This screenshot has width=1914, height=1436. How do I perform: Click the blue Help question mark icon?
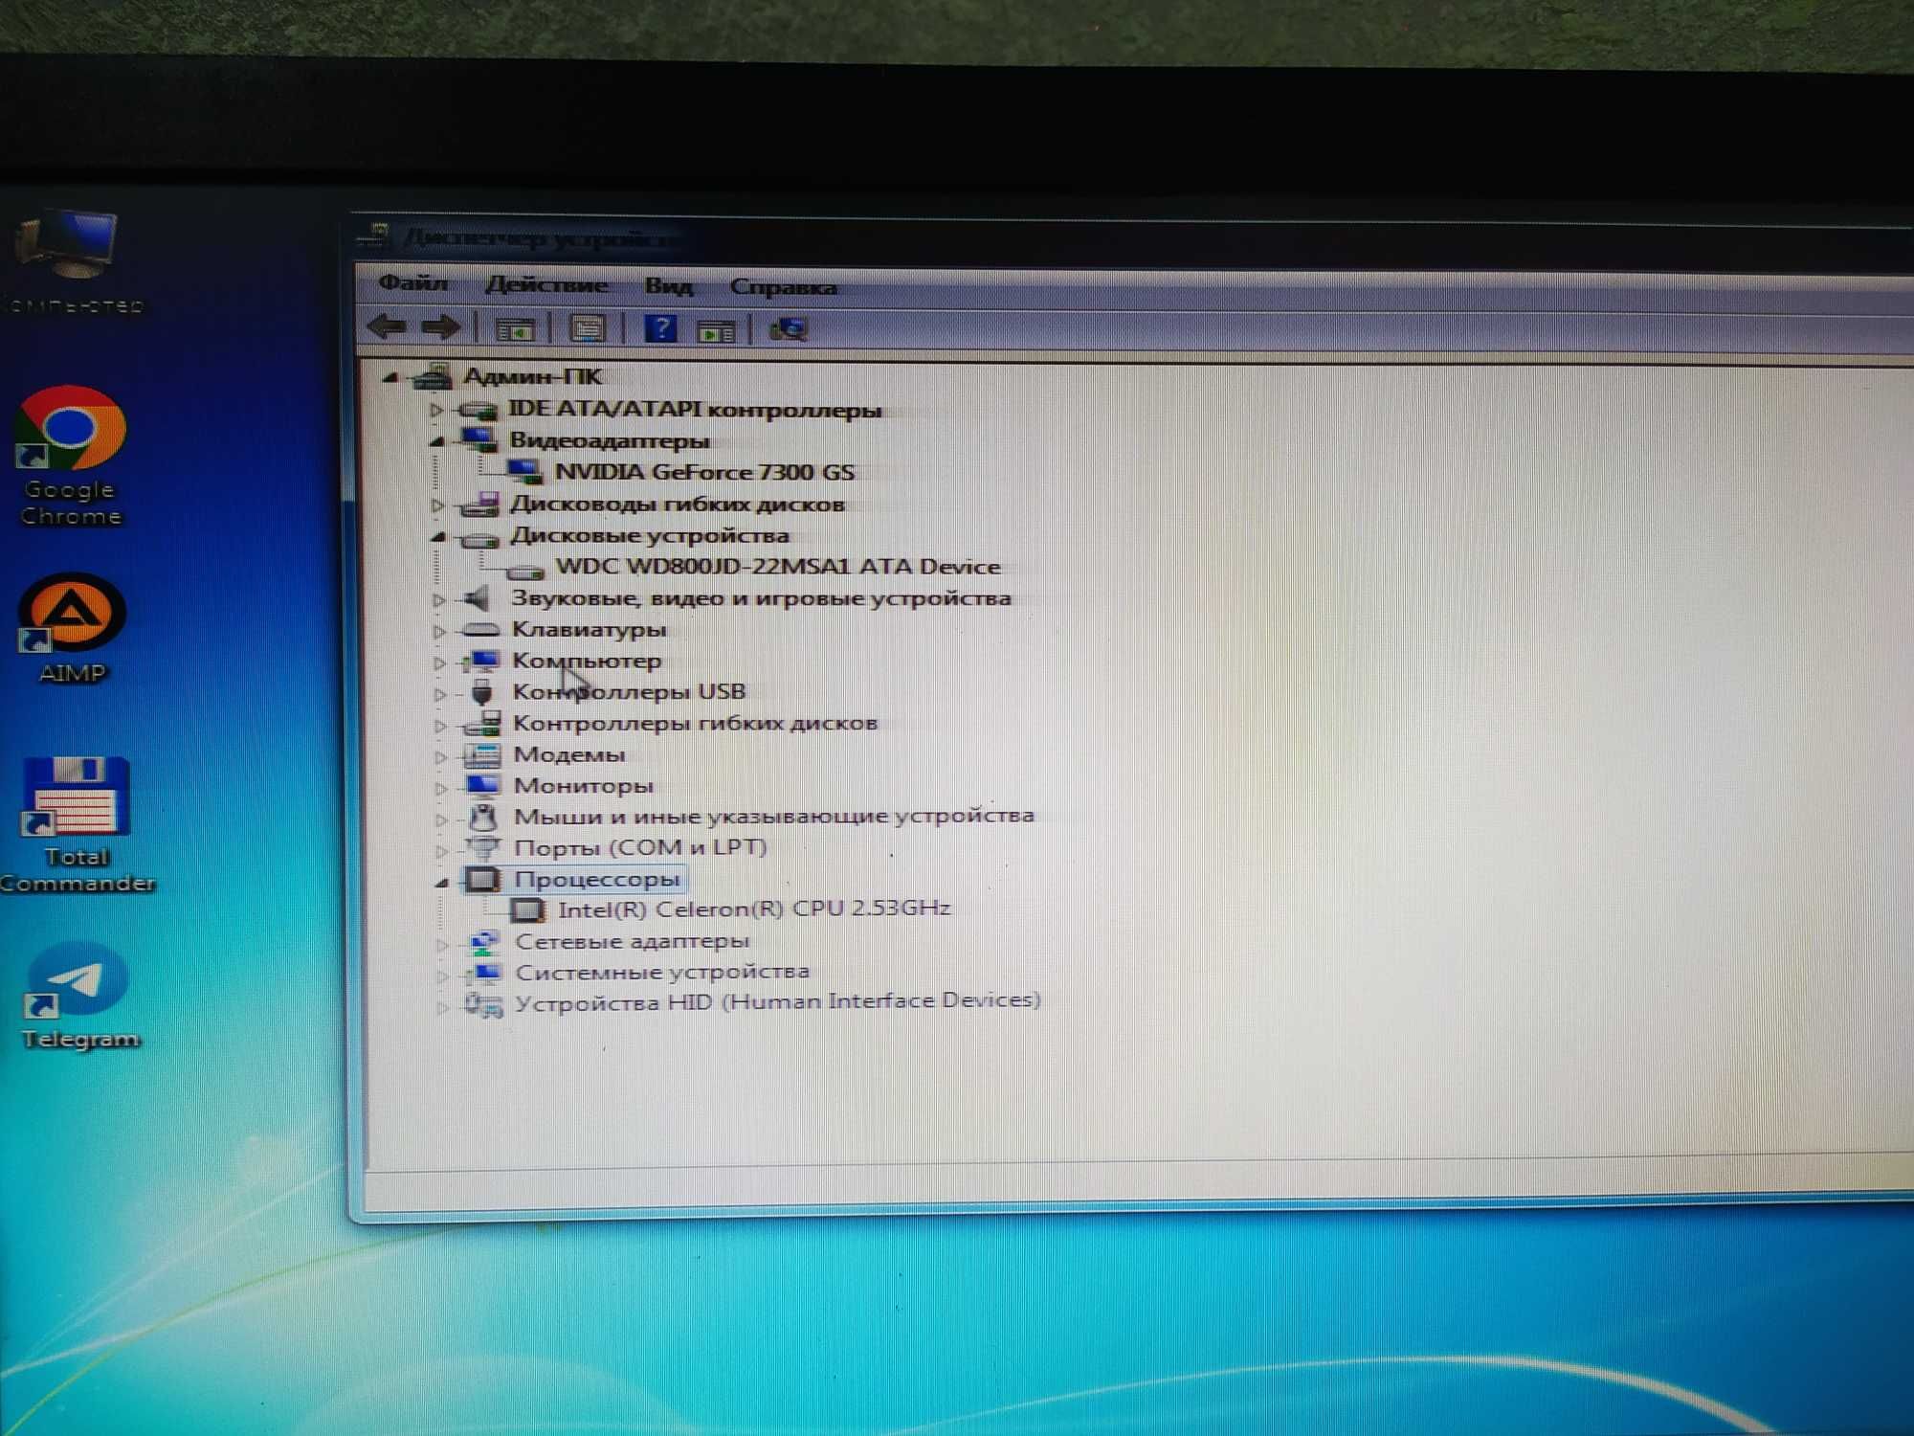pos(660,329)
